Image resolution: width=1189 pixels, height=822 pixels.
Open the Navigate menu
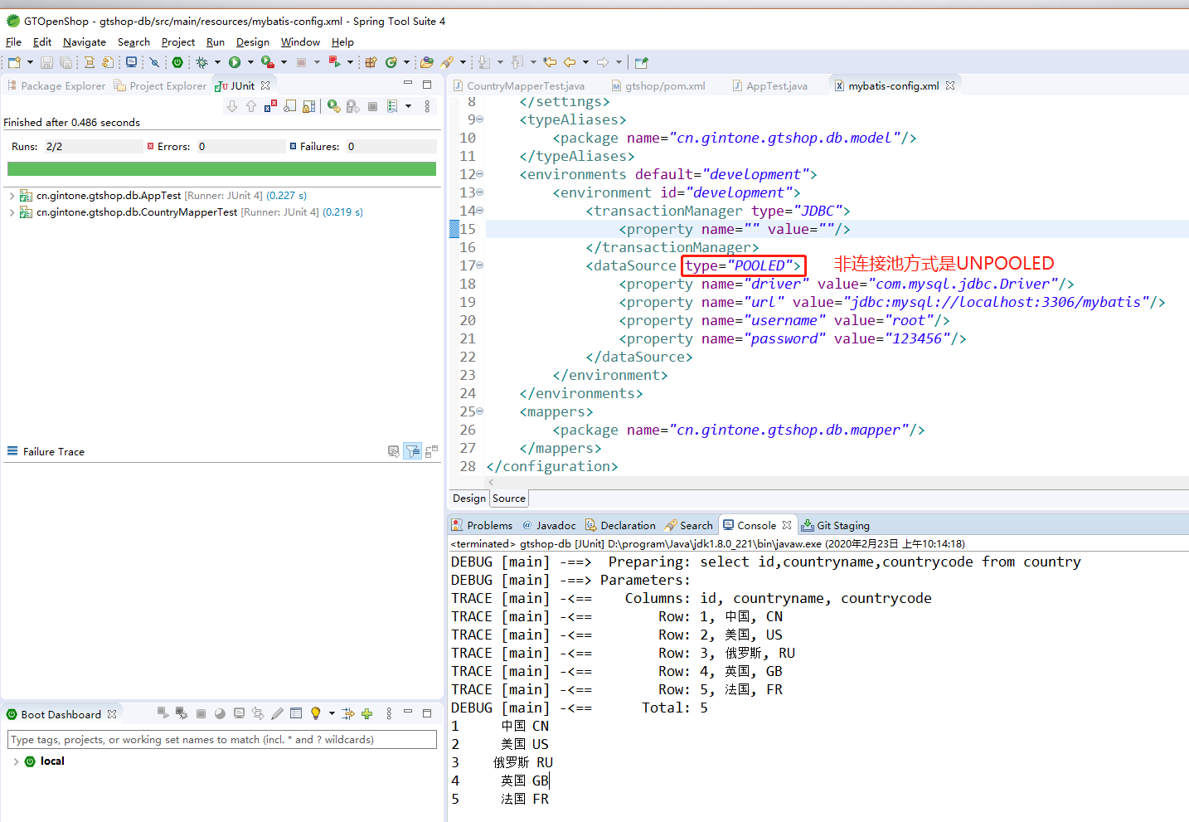(x=84, y=42)
